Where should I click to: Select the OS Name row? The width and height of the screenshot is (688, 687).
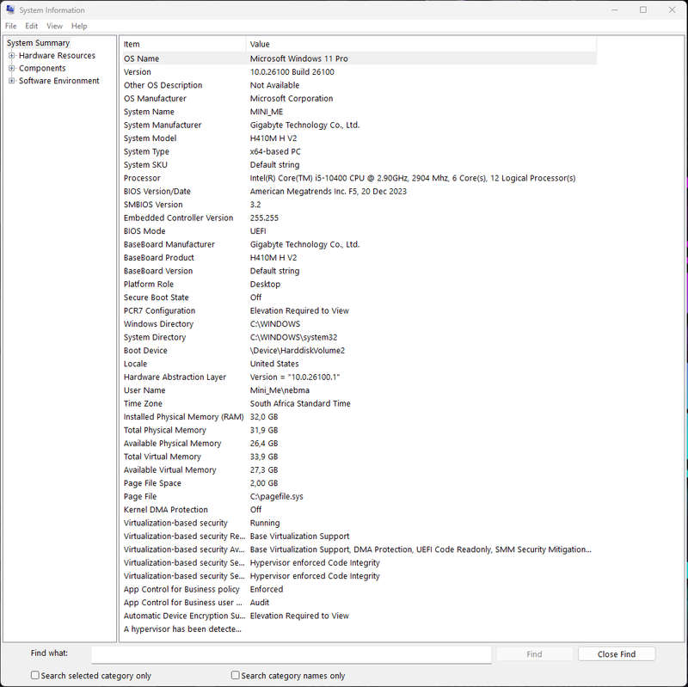pyautogui.click(x=359, y=58)
